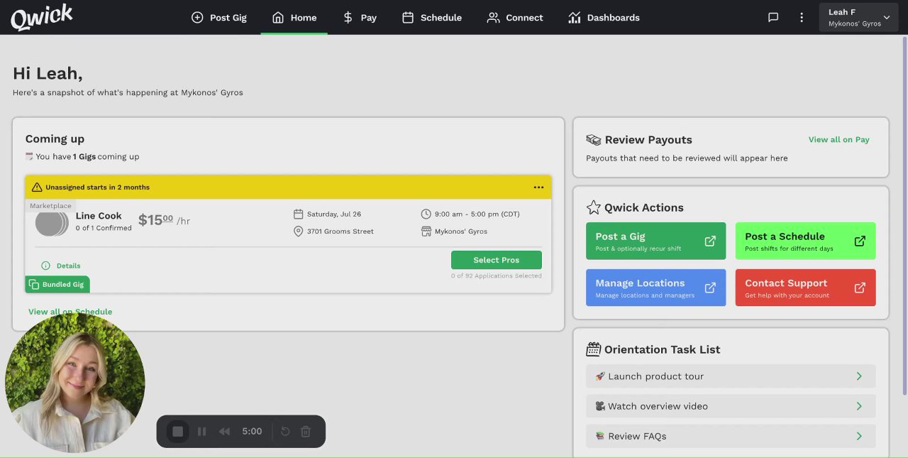Expand the Leah F account dropdown
Viewport: 908px width, 458px height.
tap(859, 18)
